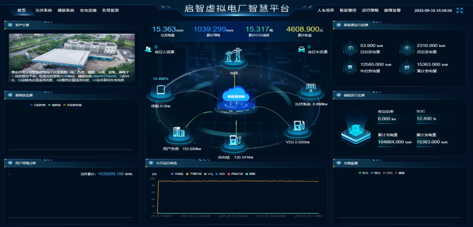Image resolution: width=473 pixels, height=227 pixels.
Task: Click lightning icon beside 充电监测 header
Action: click(339, 163)
